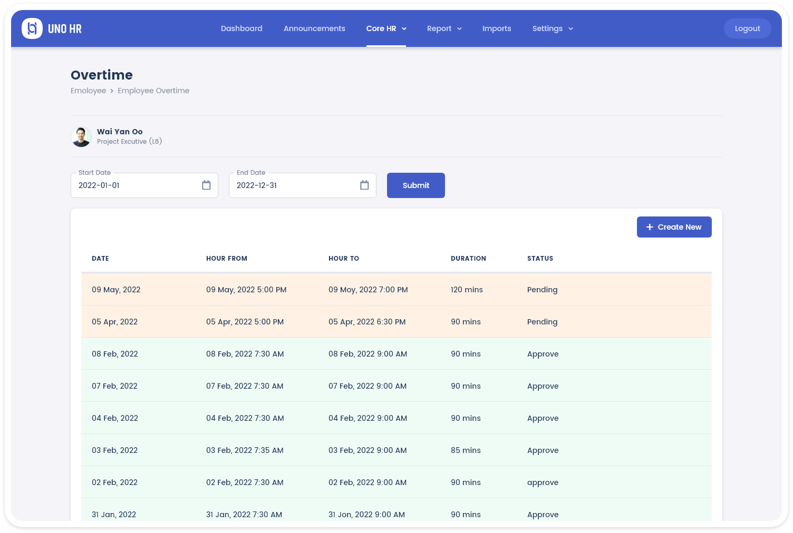Open the Announcements section

coord(314,28)
